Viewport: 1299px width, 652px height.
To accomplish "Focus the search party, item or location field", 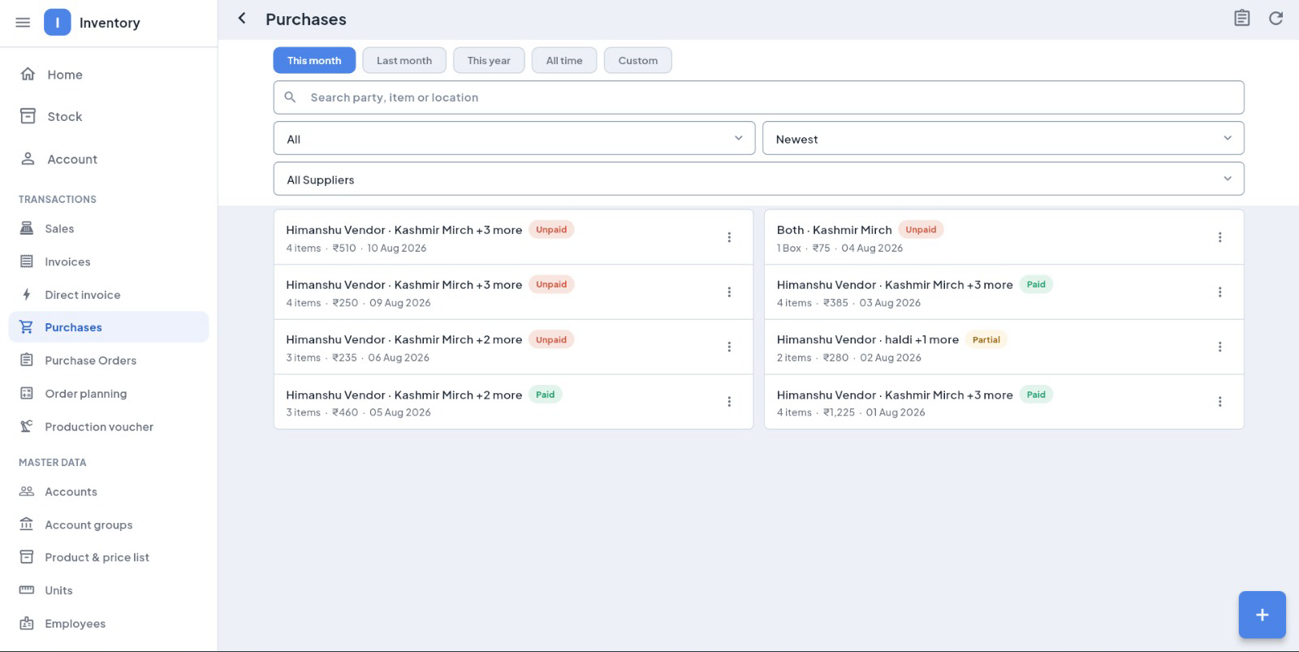I will [758, 97].
